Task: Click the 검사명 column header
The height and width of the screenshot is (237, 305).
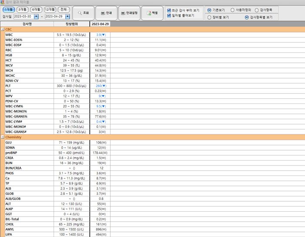Action: [27, 24]
